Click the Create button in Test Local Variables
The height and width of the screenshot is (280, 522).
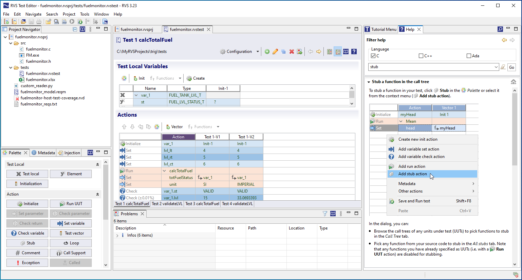pos(195,78)
